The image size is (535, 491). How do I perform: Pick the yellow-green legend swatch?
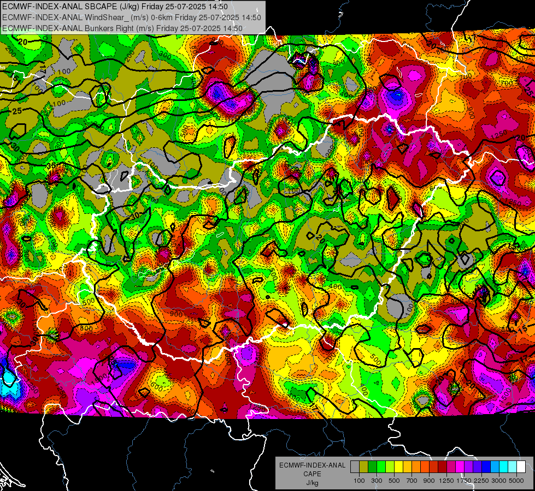pyautogui.click(x=390, y=467)
